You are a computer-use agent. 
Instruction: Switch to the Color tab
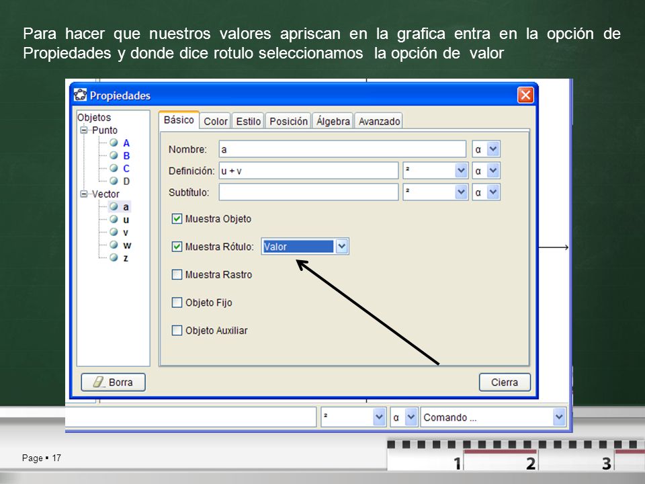click(216, 122)
